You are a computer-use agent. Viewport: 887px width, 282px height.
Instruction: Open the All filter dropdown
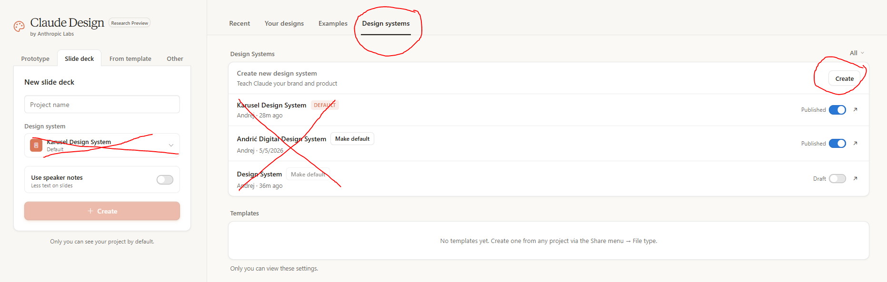click(857, 53)
